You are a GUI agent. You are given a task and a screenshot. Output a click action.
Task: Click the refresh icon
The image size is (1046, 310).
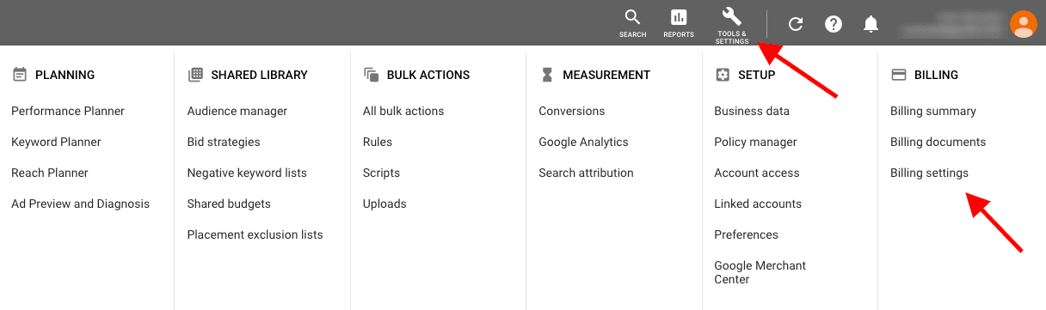coord(796,24)
